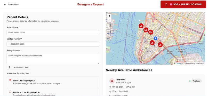Click the topmost ambulance marker on map
This screenshot has height=96, width=208.
[x=141, y=26]
